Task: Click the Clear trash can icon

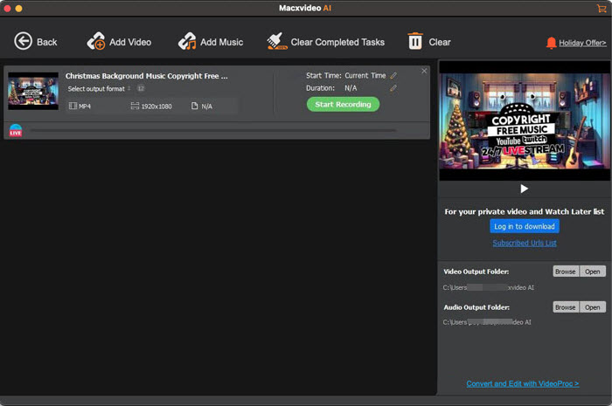Action: point(415,41)
